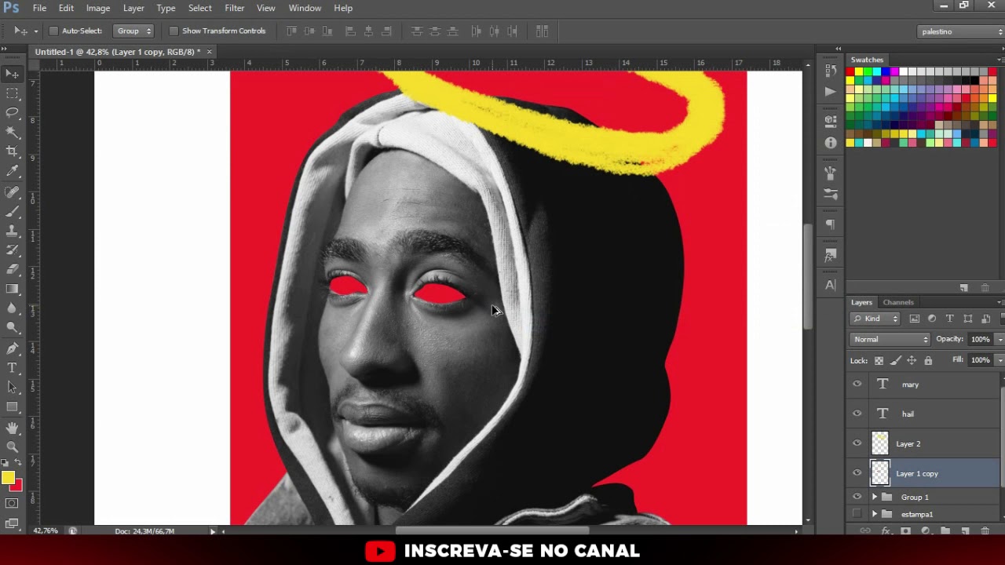This screenshot has width=1005, height=565.
Task: Open the Layer menu
Action: point(133,8)
